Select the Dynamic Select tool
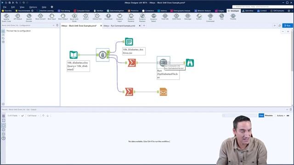Screen dimensions: 294x165 [153, 18]
